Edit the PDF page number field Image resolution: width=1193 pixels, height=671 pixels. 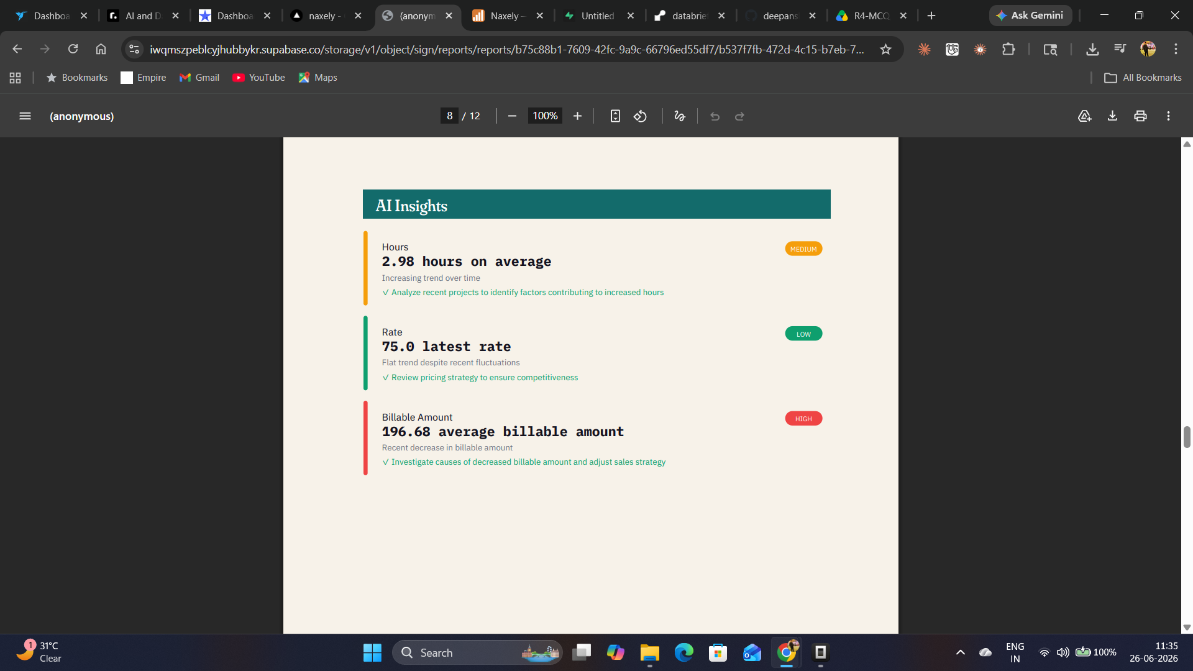pos(449,116)
